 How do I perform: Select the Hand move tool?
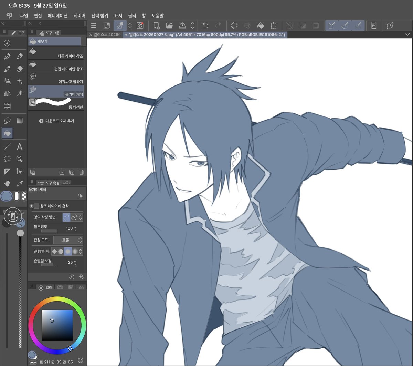[7, 184]
